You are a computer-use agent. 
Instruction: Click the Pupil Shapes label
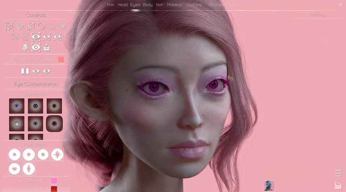click(x=36, y=144)
